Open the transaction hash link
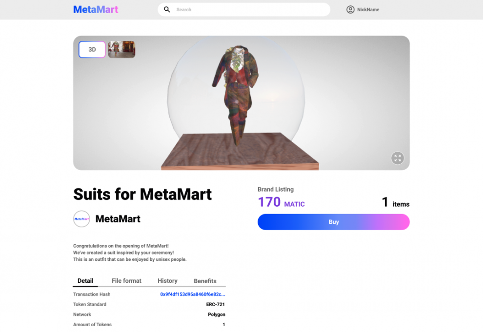Screen dimensions: 483x332 click(193, 294)
